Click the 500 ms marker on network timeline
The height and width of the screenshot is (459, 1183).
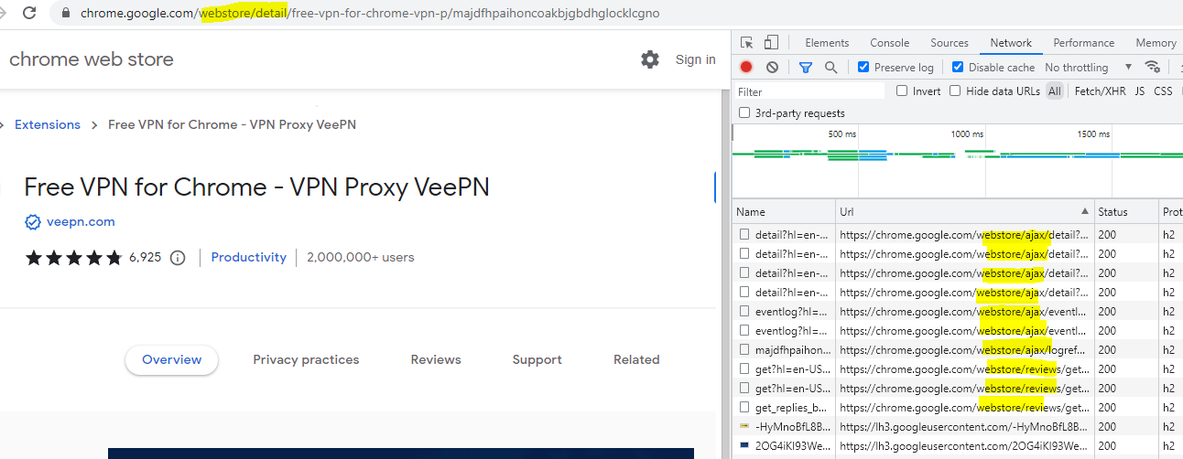tap(842, 133)
